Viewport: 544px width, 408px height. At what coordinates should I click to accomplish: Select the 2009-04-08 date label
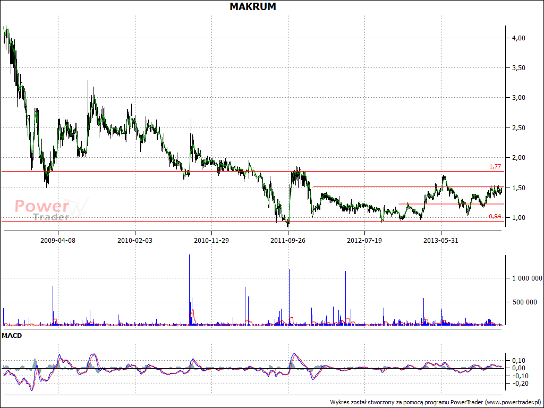click(58, 241)
